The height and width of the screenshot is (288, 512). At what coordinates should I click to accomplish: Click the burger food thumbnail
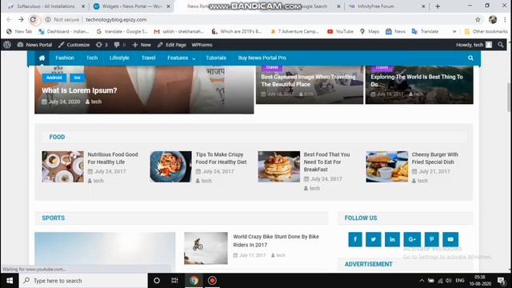(387, 166)
